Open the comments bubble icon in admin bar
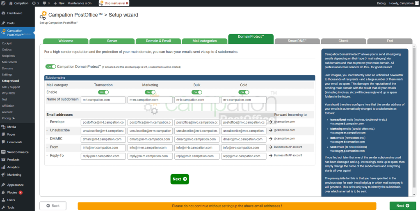420x211 pixels. click(x=44, y=3)
